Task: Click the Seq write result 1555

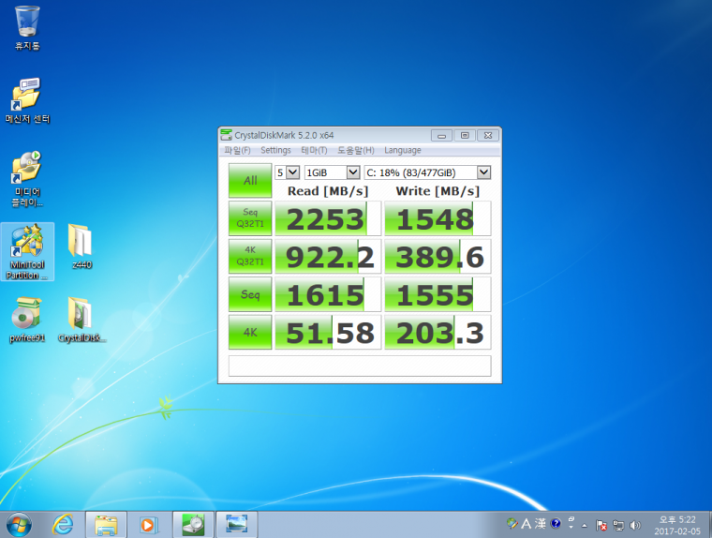Action: pyautogui.click(x=438, y=294)
